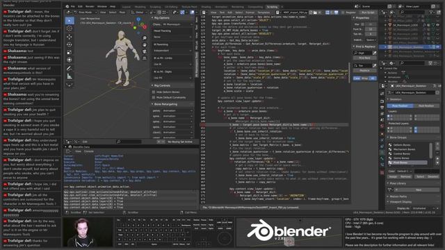Select the Move tool in viewport toolbar

tap(70, 37)
